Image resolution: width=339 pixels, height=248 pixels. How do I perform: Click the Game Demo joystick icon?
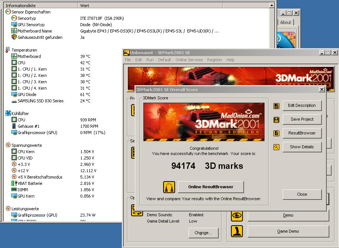tap(237, 231)
